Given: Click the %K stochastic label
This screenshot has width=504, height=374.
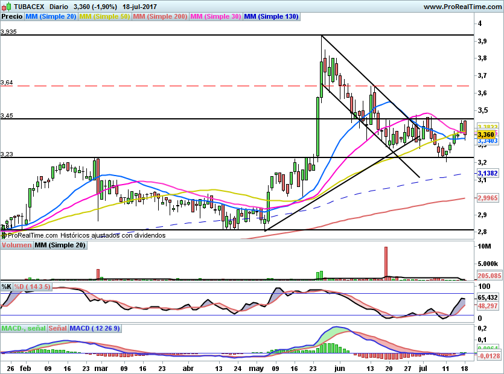Looking at the screenshot, I should pos(7,287).
